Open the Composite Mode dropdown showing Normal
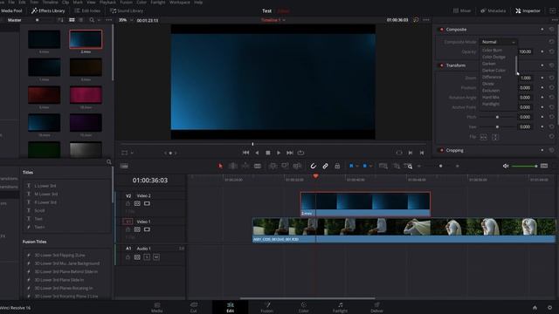This screenshot has height=314, width=559. coord(499,42)
